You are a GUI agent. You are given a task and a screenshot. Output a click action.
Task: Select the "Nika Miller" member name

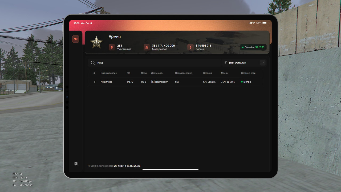click(x=107, y=82)
